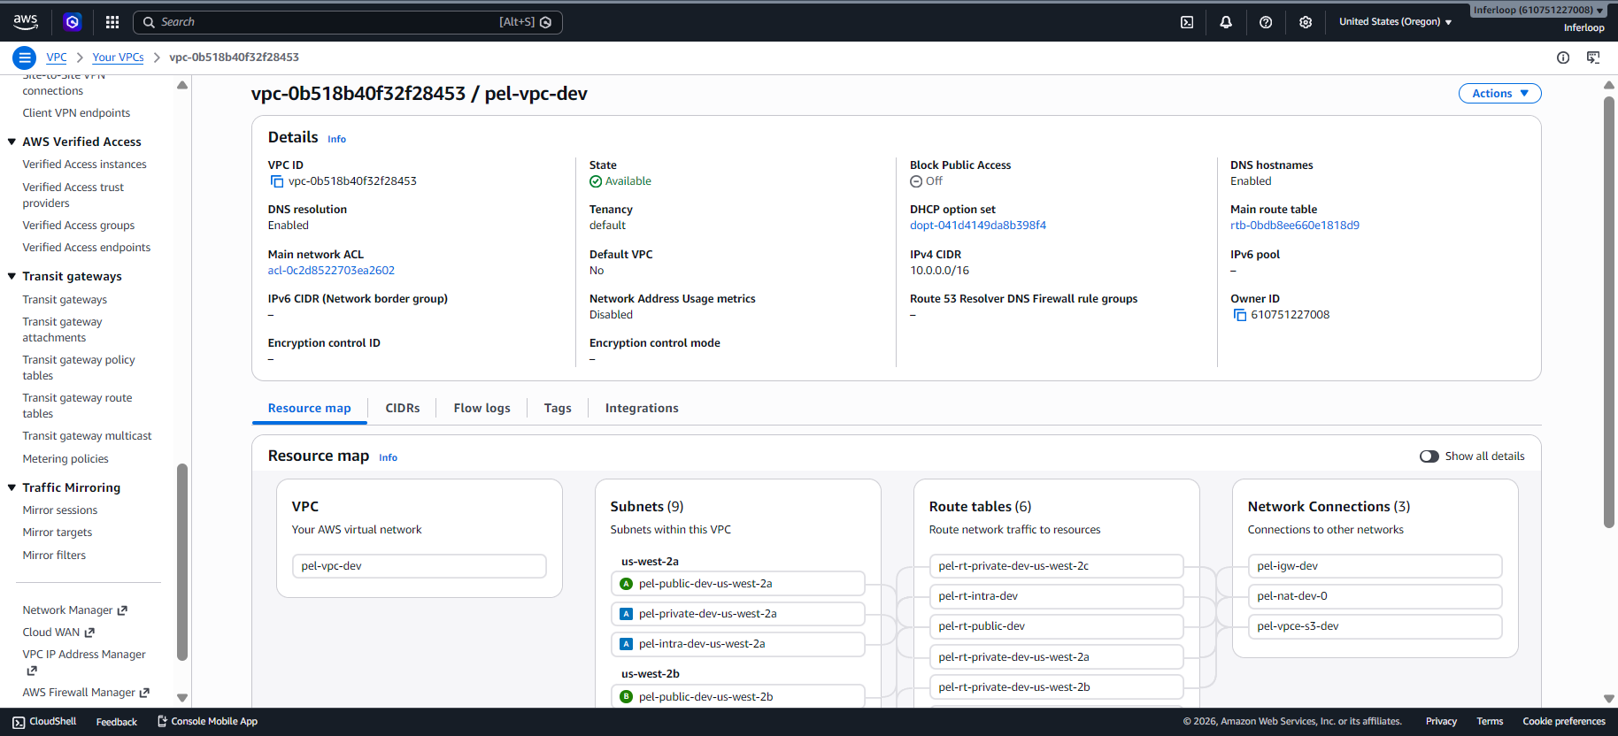Open Client VPN endpoints in sidebar
The image size is (1618, 736).
point(76,113)
